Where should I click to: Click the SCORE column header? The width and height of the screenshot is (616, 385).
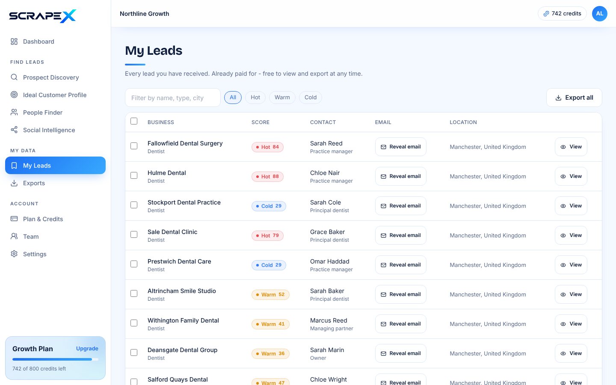point(261,122)
